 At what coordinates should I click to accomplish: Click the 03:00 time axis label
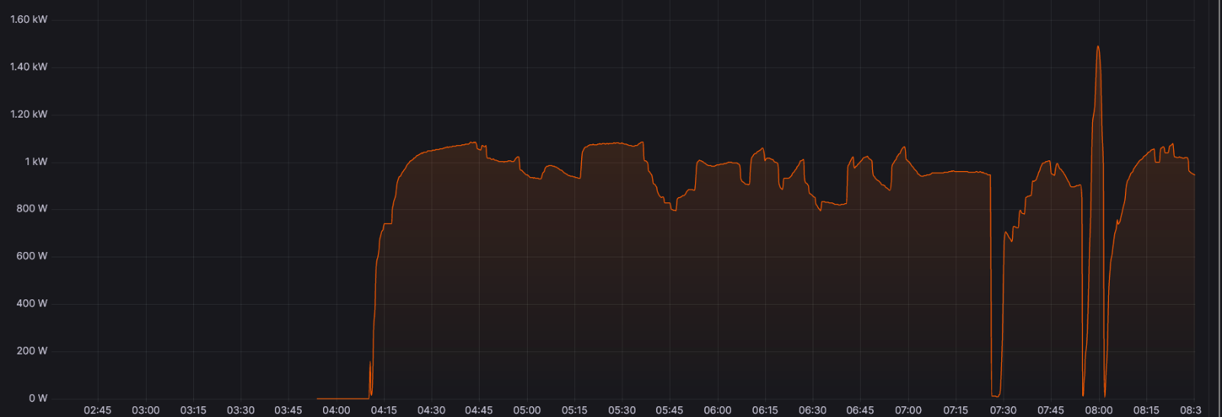point(146,410)
